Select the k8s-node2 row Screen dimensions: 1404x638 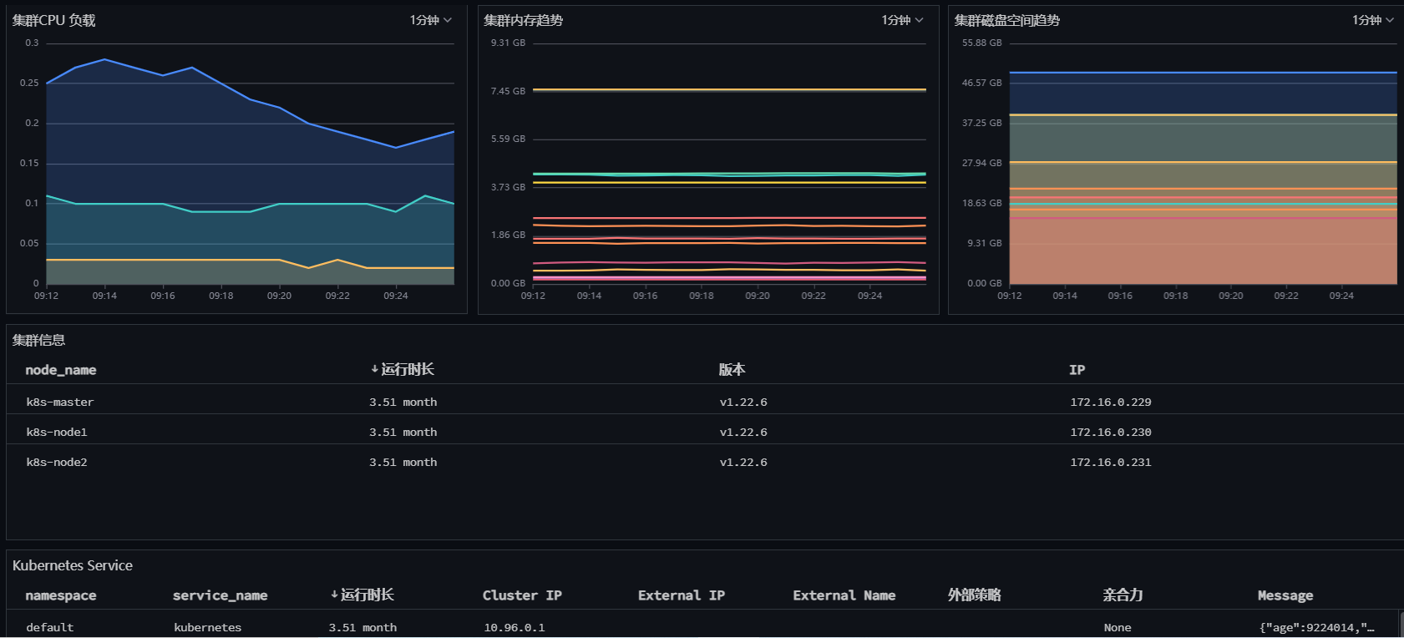point(705,462)
